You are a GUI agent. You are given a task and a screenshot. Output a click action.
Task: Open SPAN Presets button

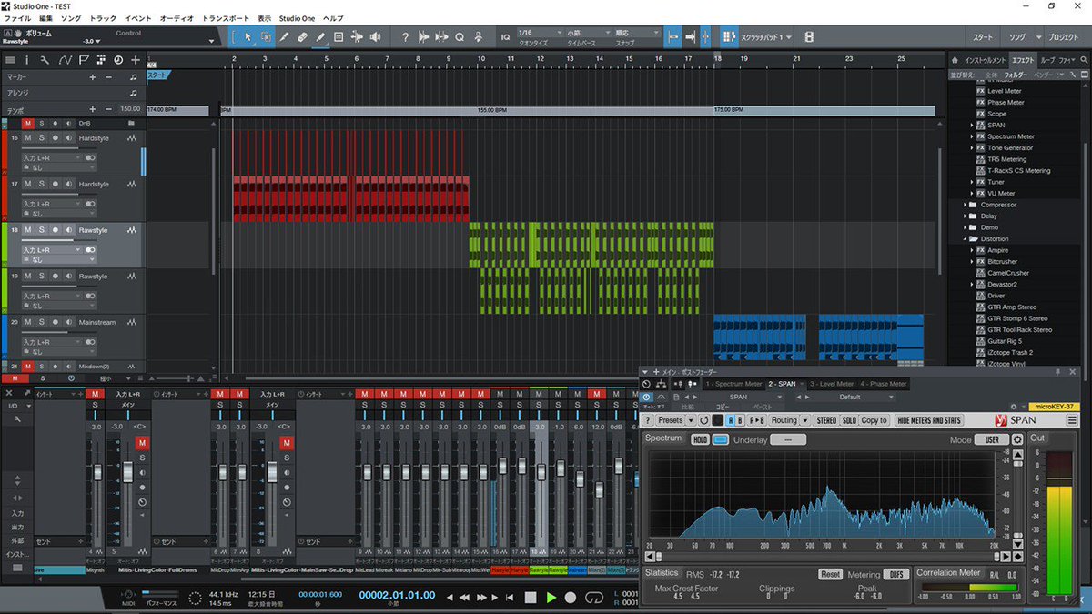coord(670,420)
